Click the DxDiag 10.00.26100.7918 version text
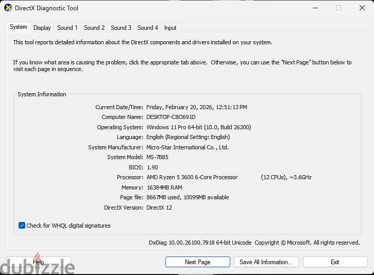 200,243
